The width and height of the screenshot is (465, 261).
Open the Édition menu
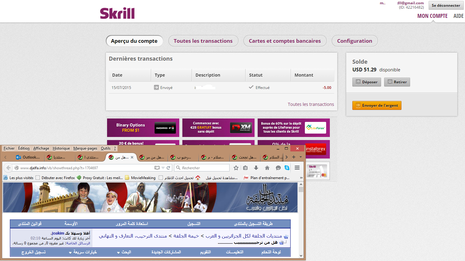click(24, 148)
